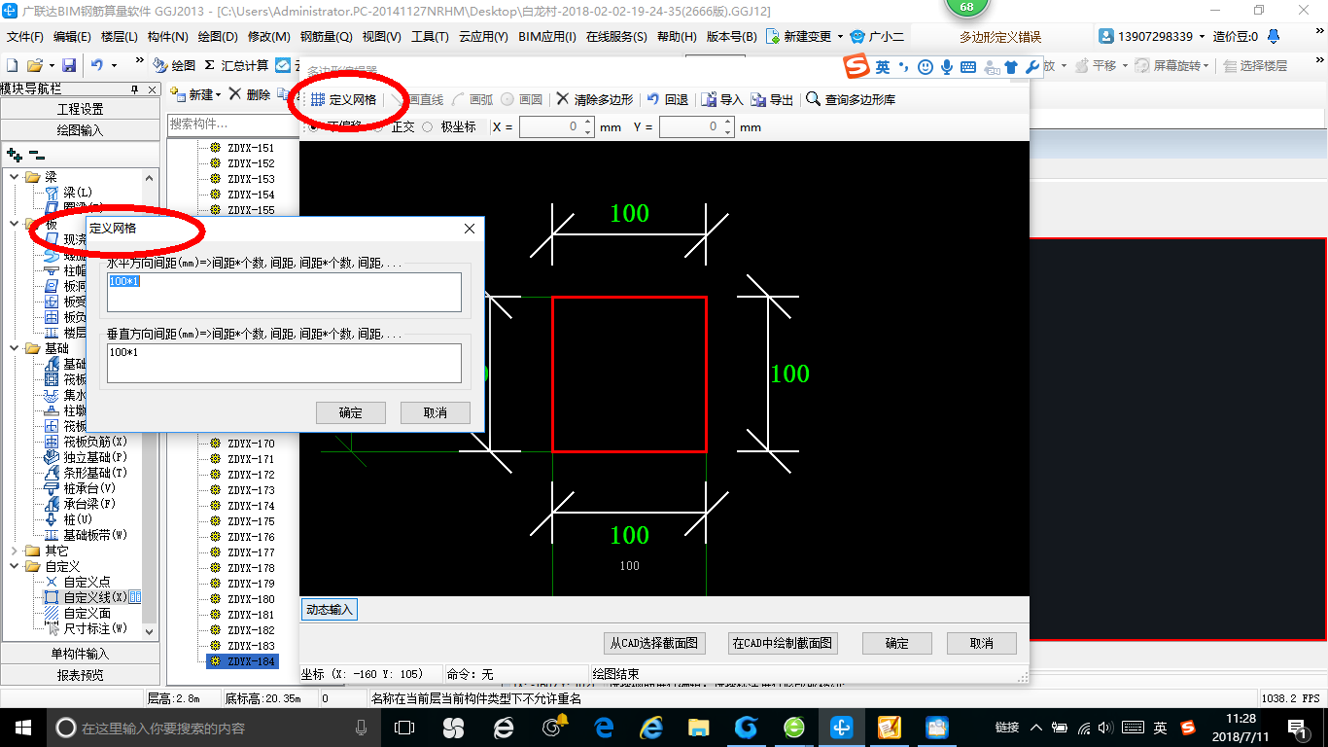Click the 绘图 (Draw) toolbar button

pyautogui.click(x=175, y=65)
